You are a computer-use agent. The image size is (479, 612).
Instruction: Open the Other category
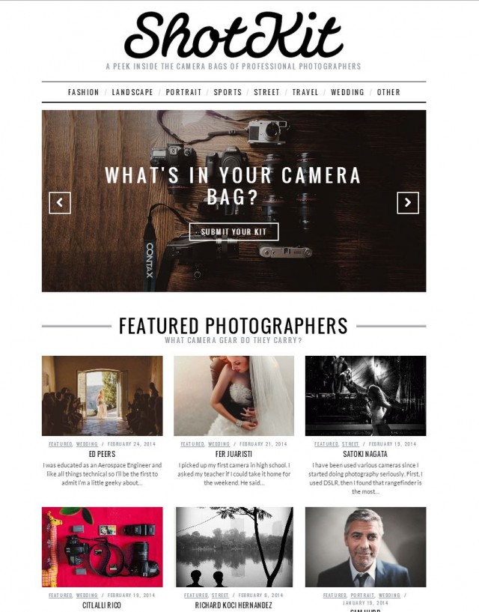click(388, 92)
